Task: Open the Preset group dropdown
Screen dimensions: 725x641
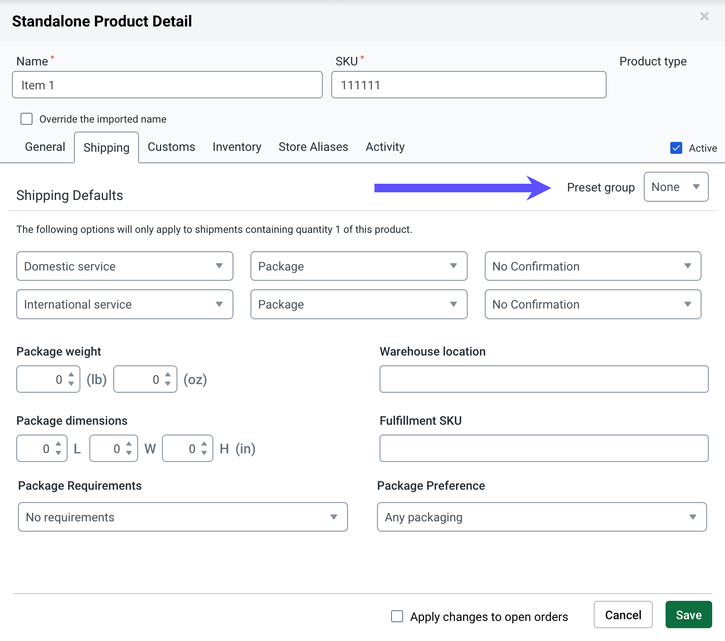Action: (x=675, y=187)
